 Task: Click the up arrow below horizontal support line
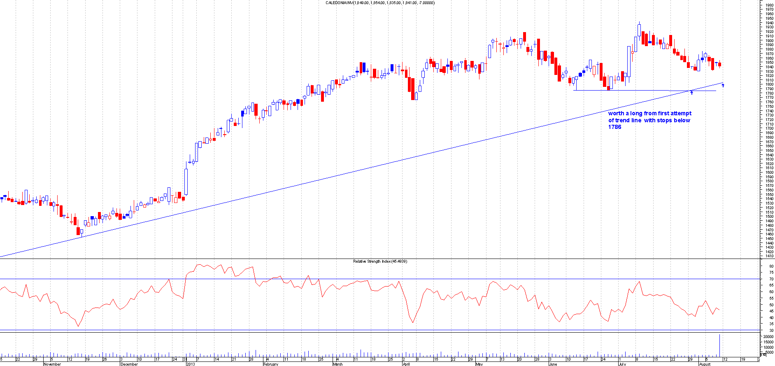point(691,93)
